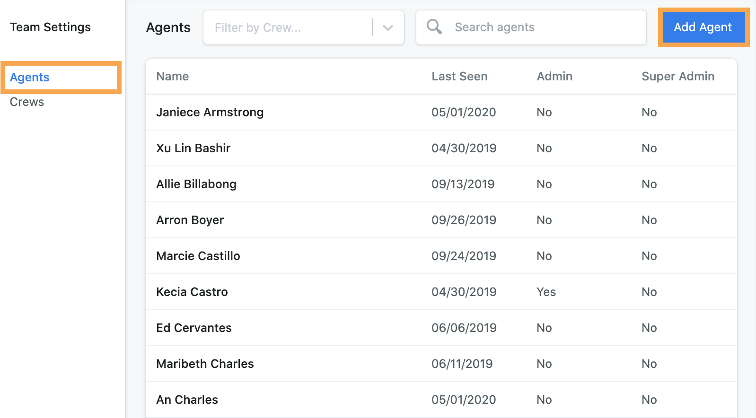Click Xu Lin Bashir's date 04/30/2019
The height and width of the screenshot is (418, 756).
(464, 148)
